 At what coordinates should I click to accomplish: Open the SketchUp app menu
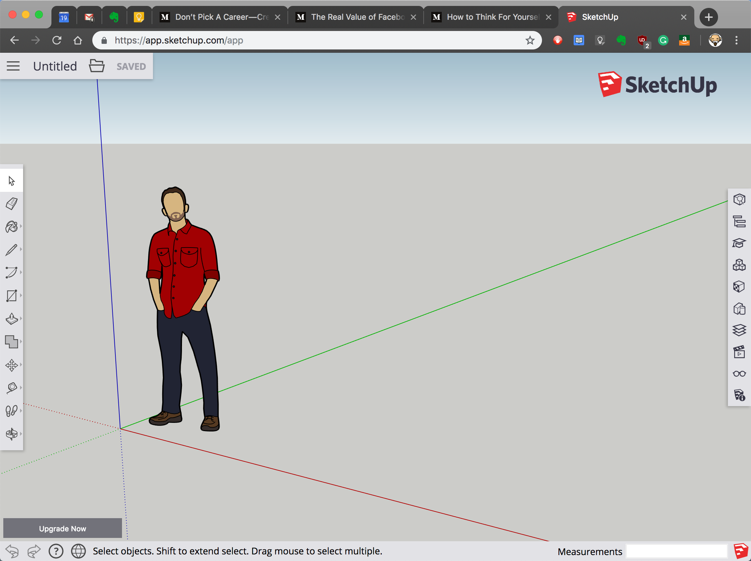tap(13, 66)
